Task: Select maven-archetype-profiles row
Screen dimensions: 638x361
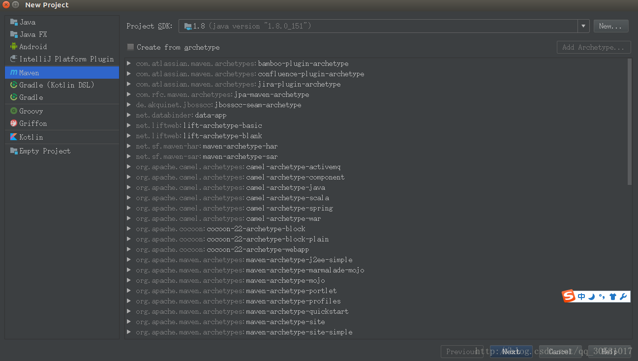Action: 376,301
